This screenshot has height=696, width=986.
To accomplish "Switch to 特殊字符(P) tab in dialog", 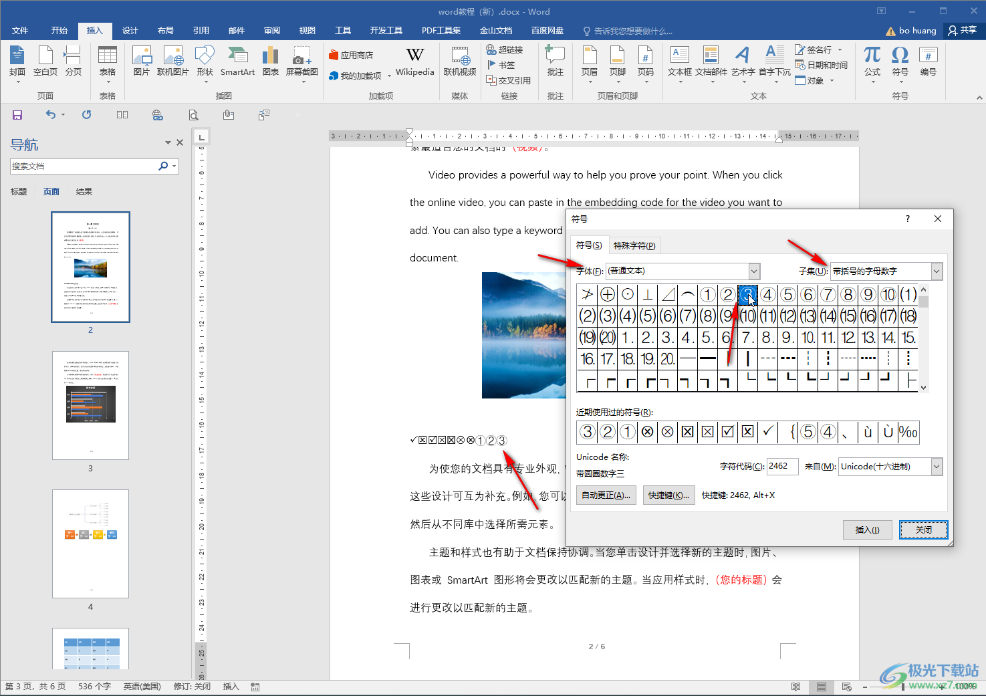I will tap(634, 245).
